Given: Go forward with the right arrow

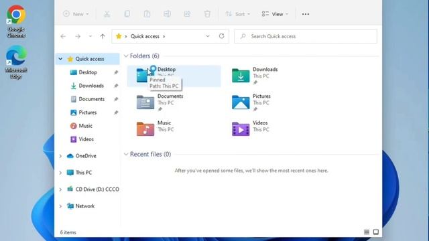Looking at the screenshot, I should (78, 36).
